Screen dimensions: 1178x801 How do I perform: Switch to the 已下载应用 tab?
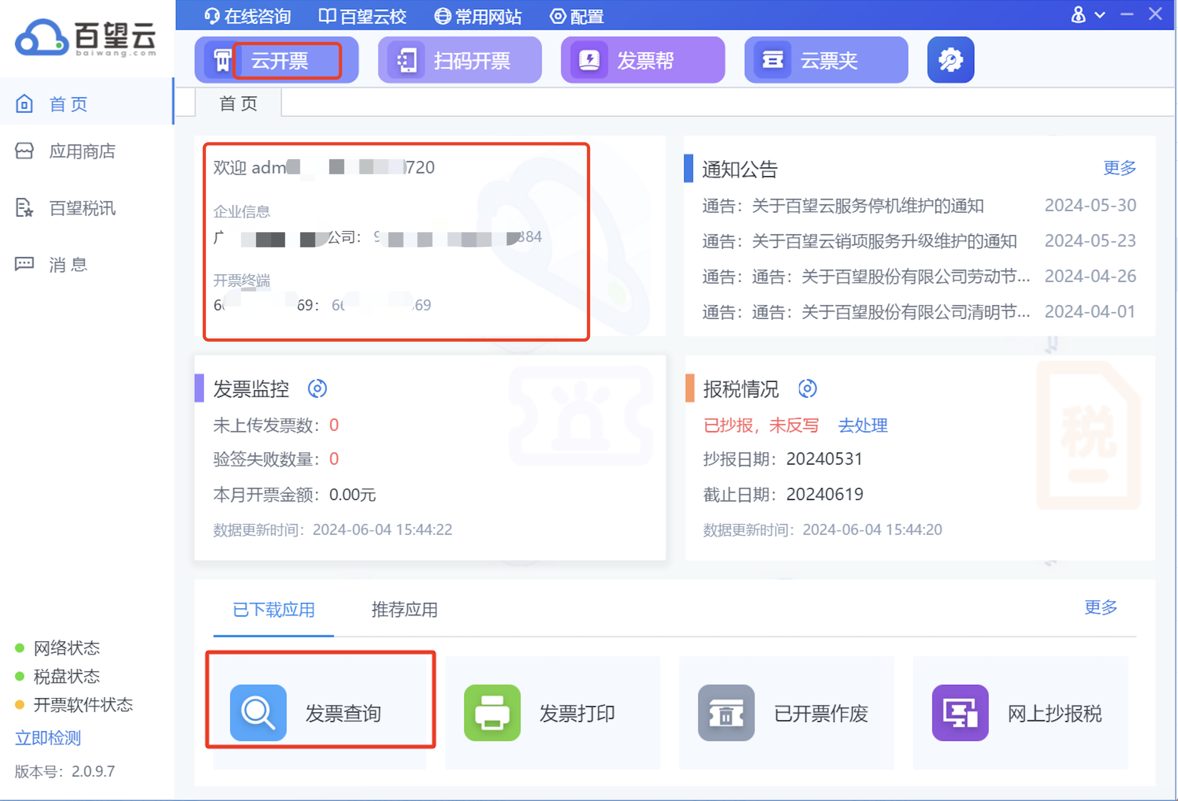[x=274, y=610]
